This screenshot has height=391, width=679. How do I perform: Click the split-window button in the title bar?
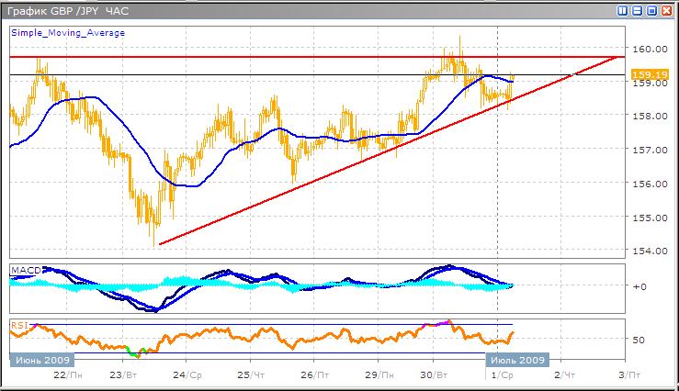[636, 11]
